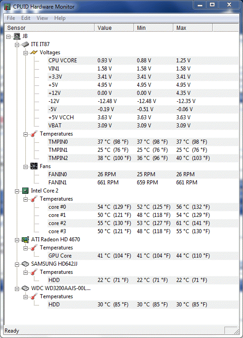243x338 pixels.
Task: Collapse the Fans group
Action: 25,167
